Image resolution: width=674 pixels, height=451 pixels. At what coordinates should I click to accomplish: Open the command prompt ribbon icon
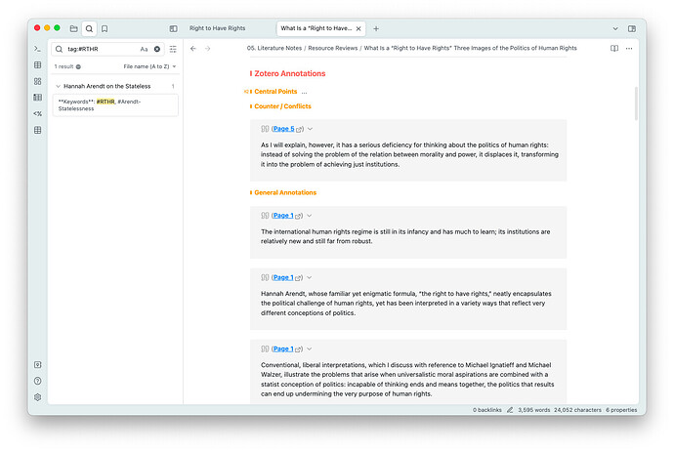coord(37,49)
